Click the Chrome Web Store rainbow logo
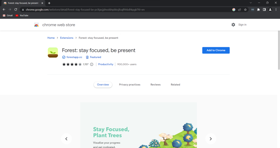The height and width of the screenshot is (148, 280). point(36,25)
